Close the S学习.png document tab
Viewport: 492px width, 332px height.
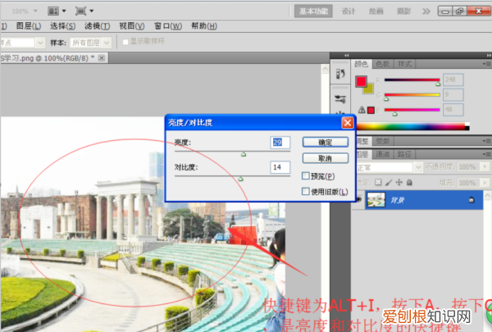(x=102, y=58)
